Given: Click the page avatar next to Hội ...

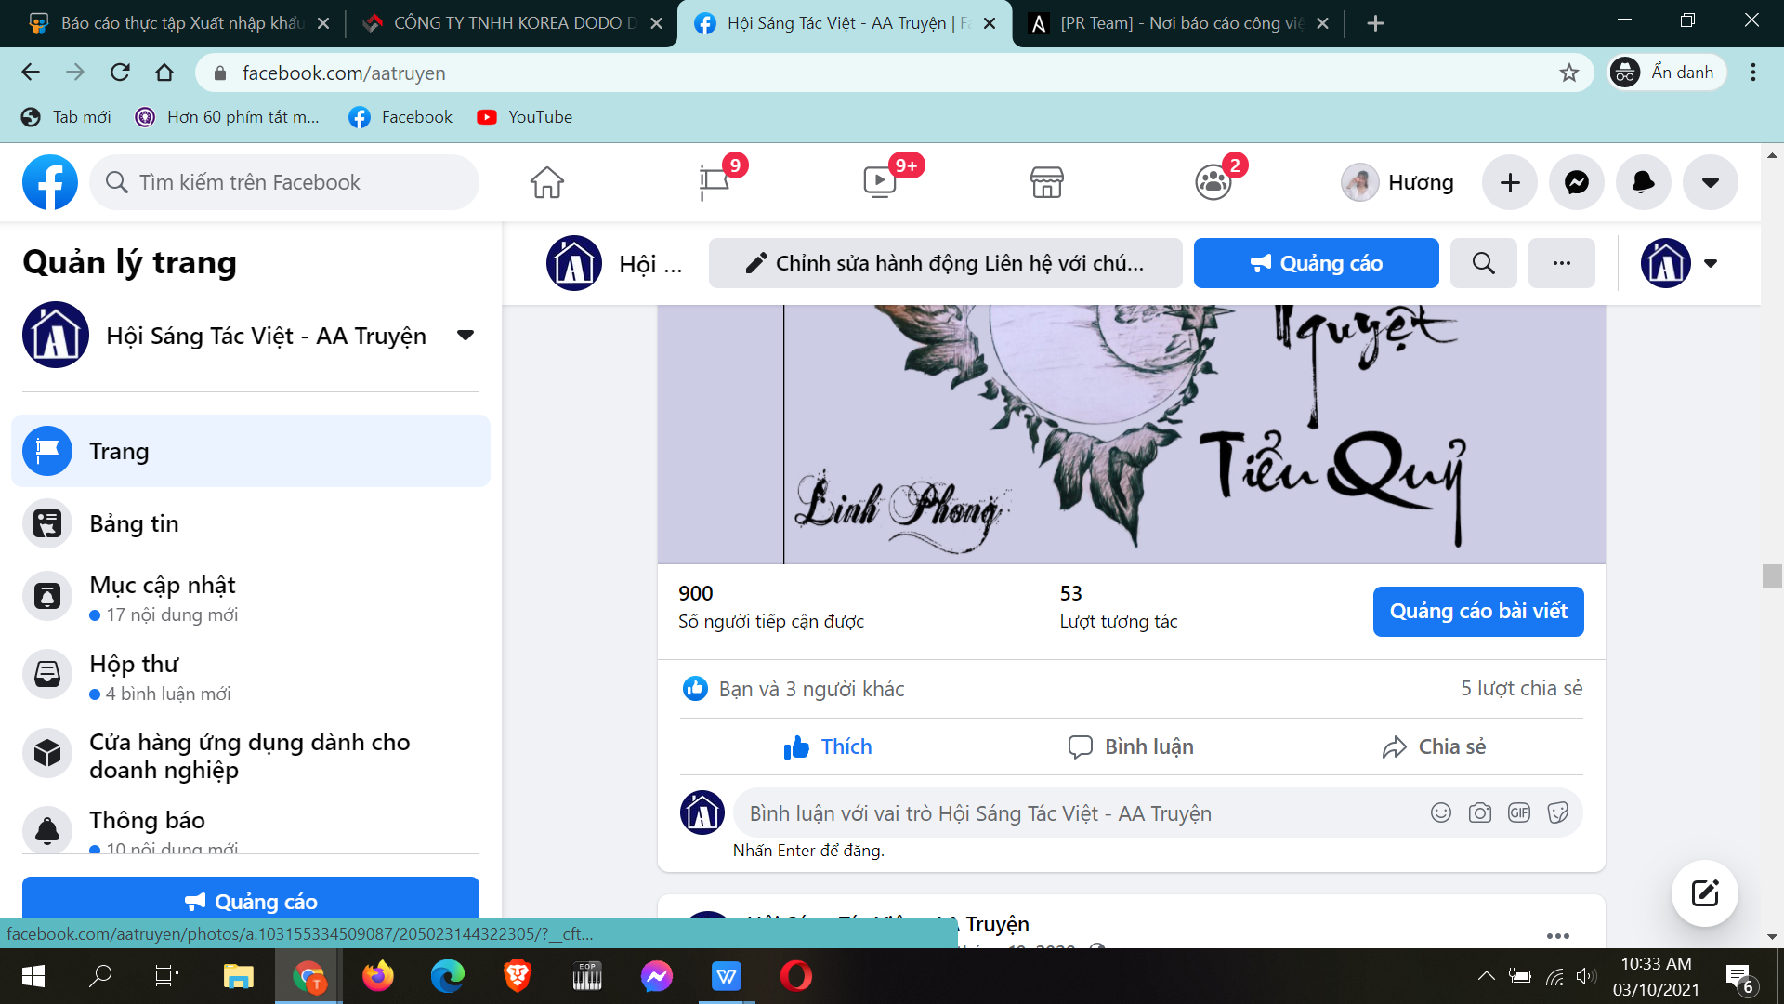Looking at the screenshot, I should click(x=574, y=263).
